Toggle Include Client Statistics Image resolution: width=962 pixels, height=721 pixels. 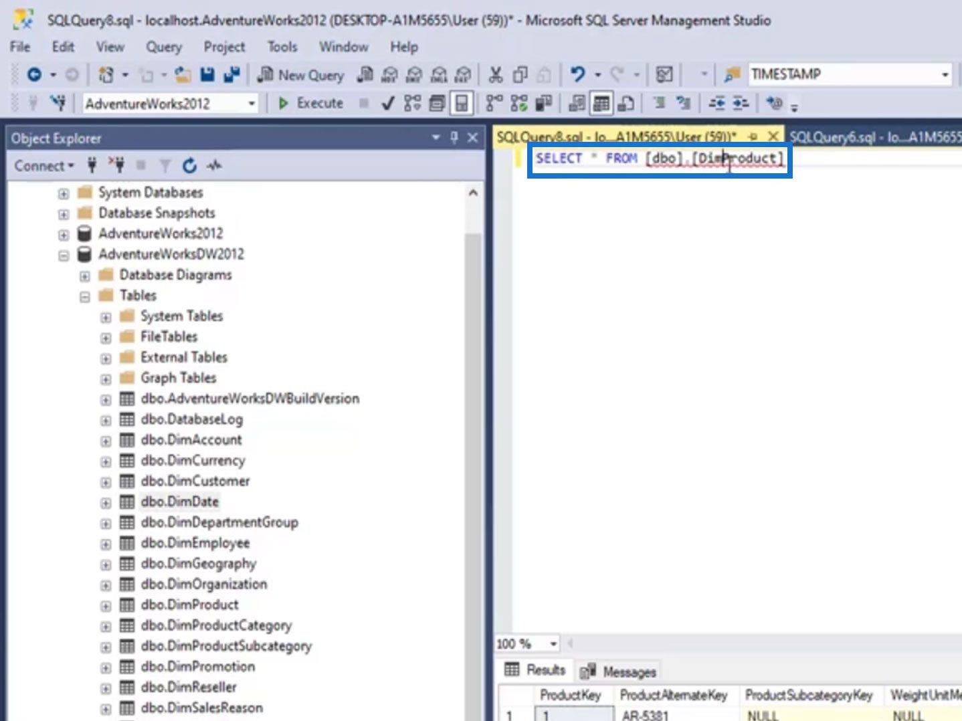tap(543, 103)
